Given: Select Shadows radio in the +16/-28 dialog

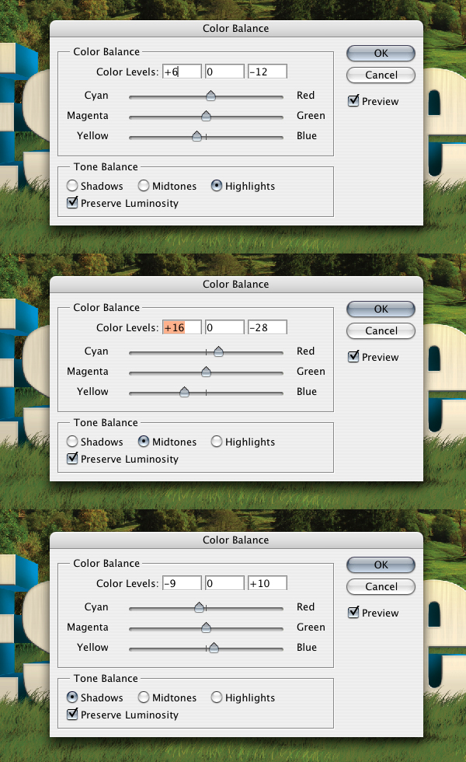Looking at the screenshot, I should [72, 442].
